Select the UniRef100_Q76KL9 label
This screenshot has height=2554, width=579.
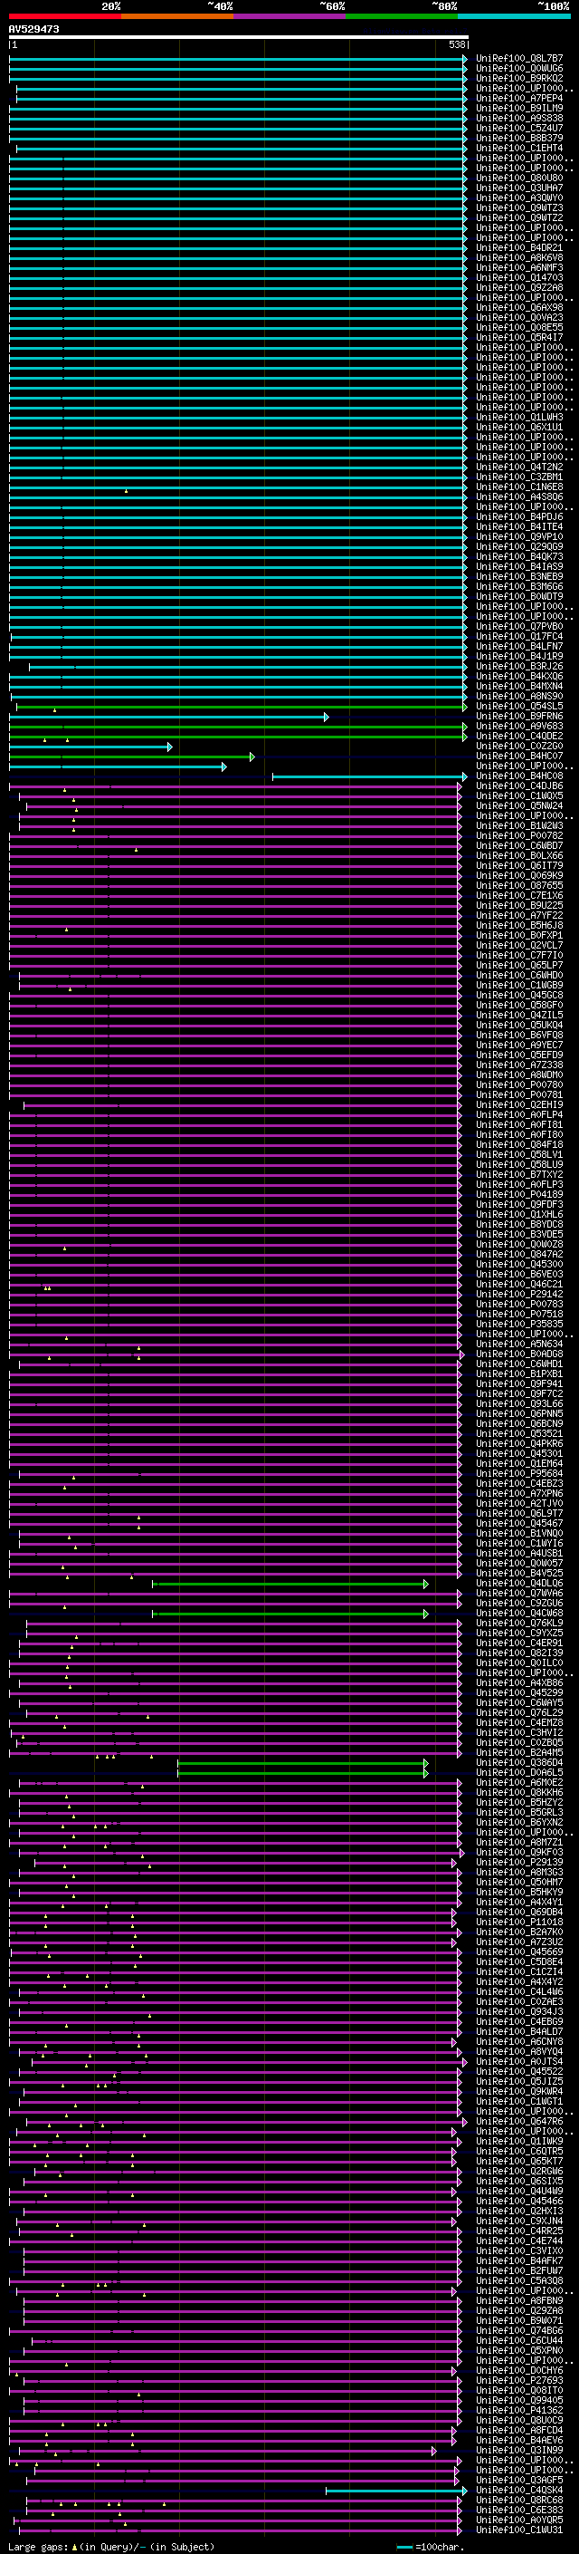click(x=519, y=1624)
